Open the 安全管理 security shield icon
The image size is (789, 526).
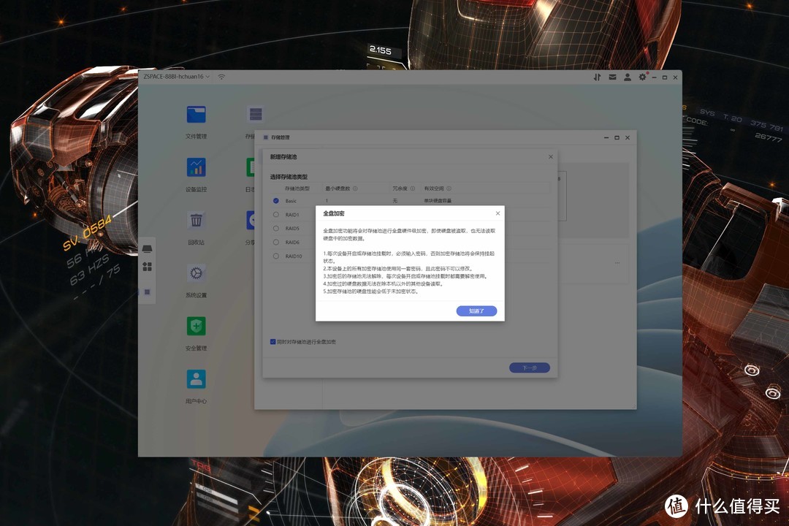196,327
